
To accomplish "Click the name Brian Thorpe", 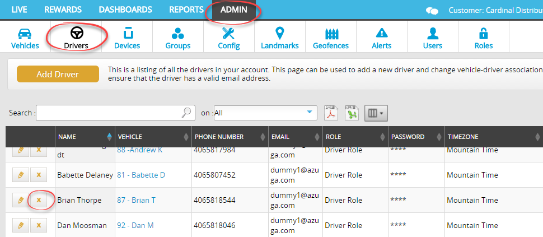I will (x=79, y=200).
